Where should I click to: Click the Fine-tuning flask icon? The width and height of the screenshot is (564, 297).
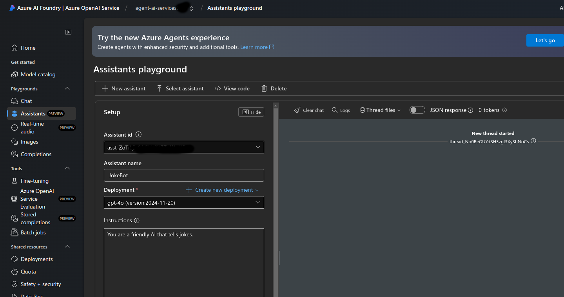(x=15, y=181)
